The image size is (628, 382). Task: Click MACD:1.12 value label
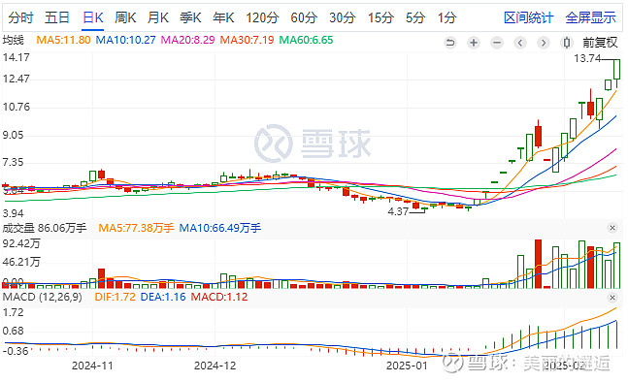(x=219, y=298)
